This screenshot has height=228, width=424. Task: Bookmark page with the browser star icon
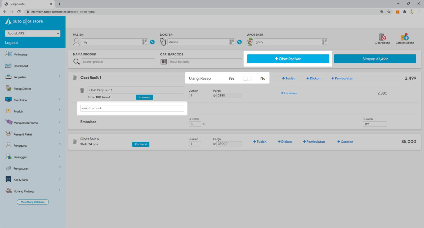tap(389, 12)
